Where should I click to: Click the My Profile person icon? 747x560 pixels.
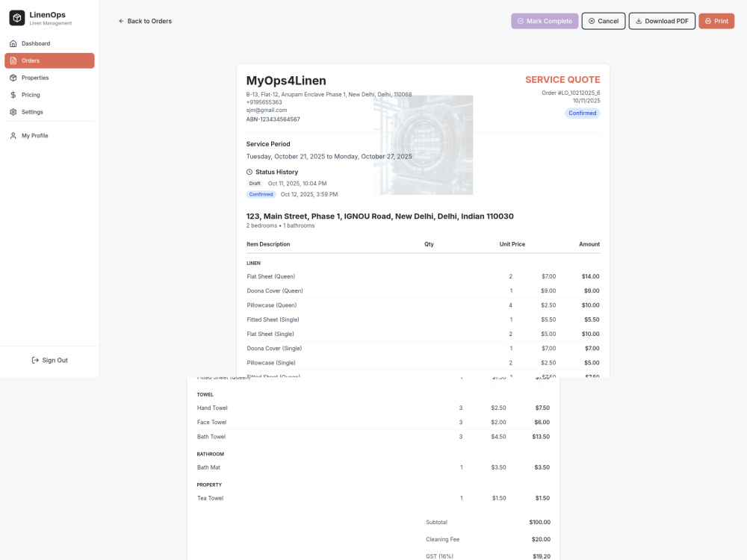(13, 136)
